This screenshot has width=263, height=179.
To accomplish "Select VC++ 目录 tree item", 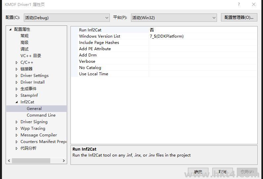I will coord(31,56).
